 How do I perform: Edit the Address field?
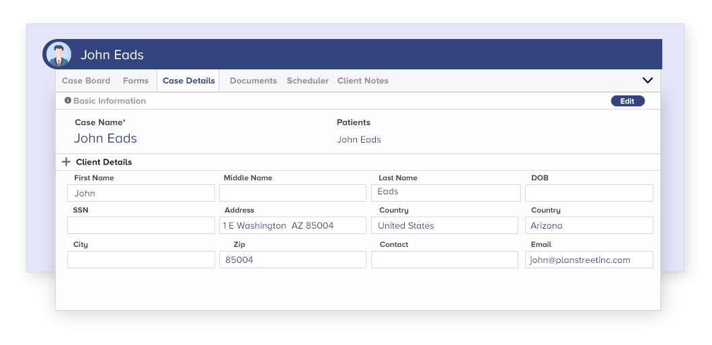point(292,225)
